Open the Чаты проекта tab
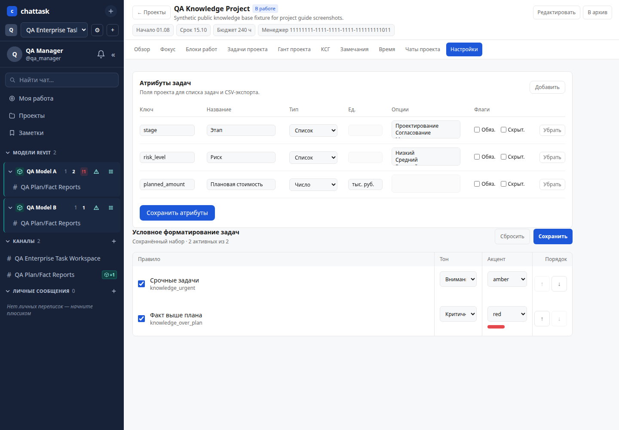Image resolution: width=619 pixels, height=430 pixels. click(x=423, y=49)
